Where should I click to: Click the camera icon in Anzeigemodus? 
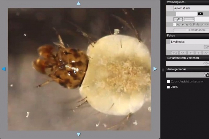tap(207, 75)
